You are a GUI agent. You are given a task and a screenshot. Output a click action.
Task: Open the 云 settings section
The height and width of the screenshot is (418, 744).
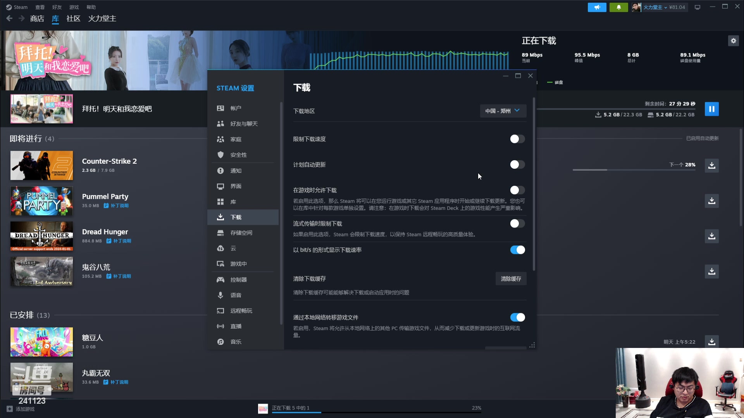click(x=233, y=248)
